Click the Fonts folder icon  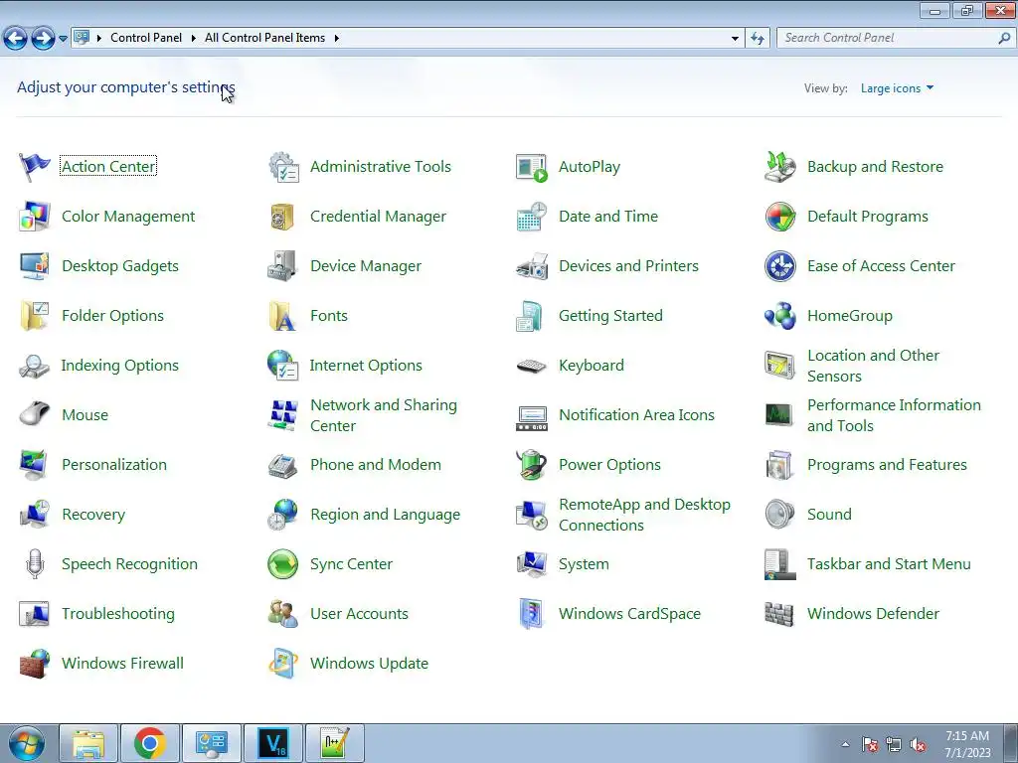coord(283,316)
